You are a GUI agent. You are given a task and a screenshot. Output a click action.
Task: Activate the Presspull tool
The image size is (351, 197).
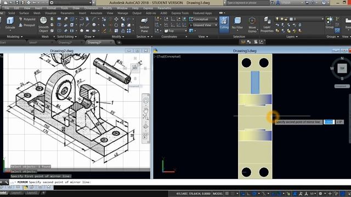[x=27, y=25]
